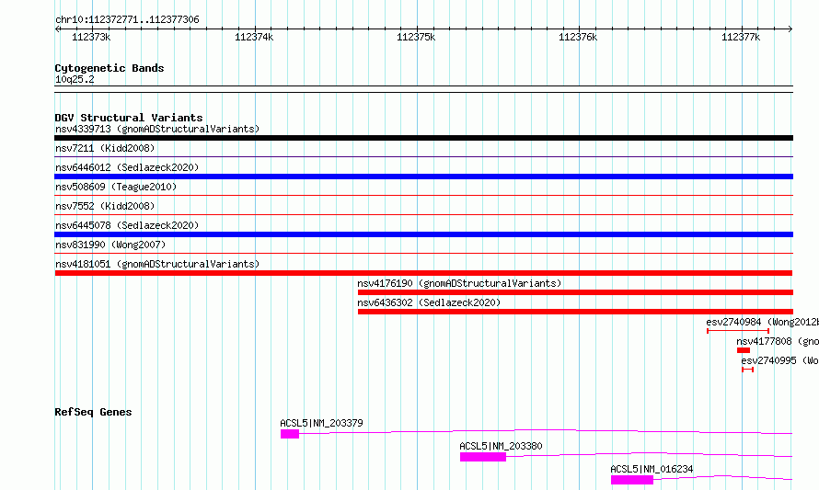Open the esv2740984 label

pos(762,322)
